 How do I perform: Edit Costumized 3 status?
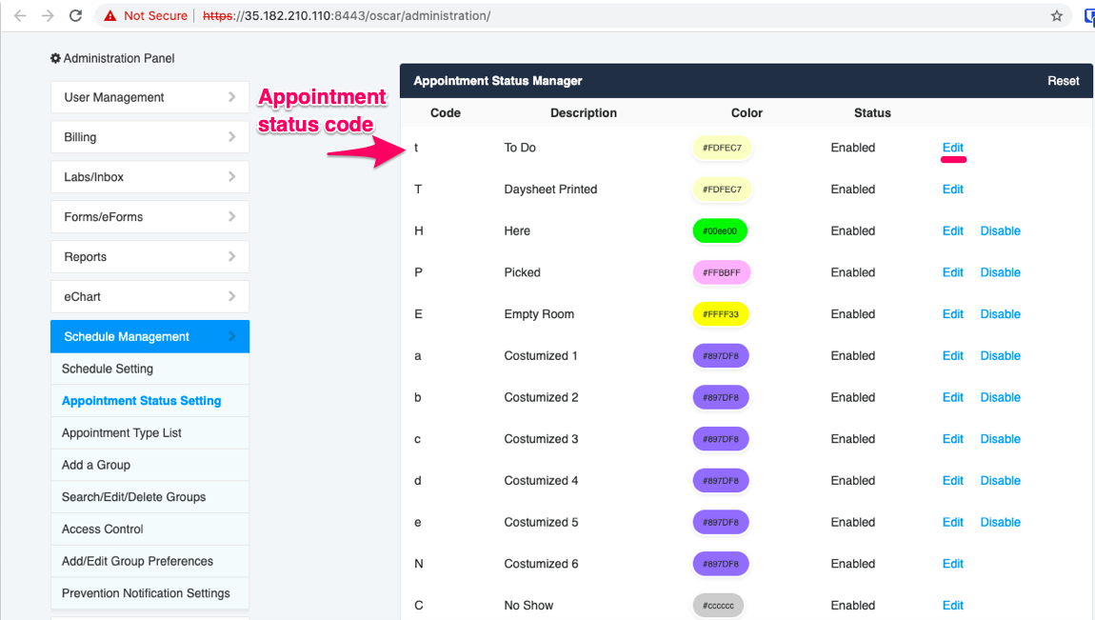pyautogui.click(x=952, y=439)
